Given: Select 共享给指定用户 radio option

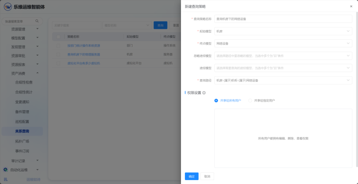Looking at the screenshot, I should 250,100.
